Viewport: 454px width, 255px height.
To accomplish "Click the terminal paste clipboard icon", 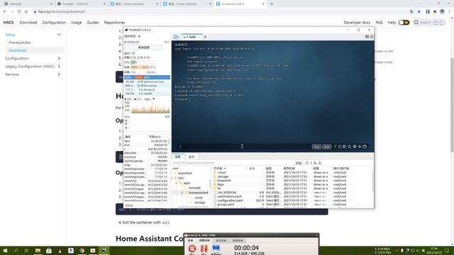I will tap(345, 147).
